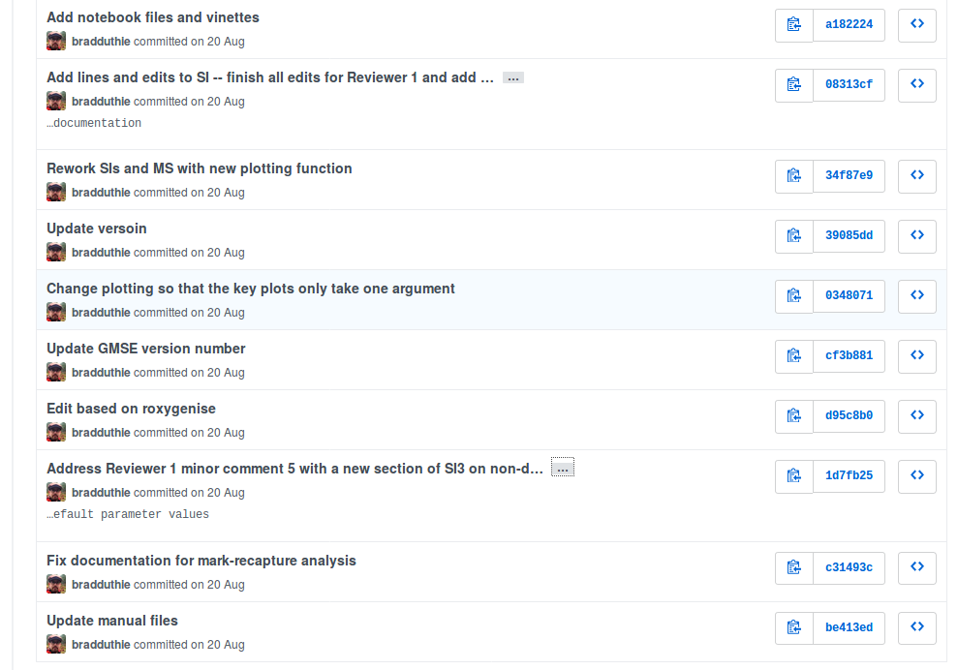Click the copy icon beside commit c31493c

(x=793, y=567)
